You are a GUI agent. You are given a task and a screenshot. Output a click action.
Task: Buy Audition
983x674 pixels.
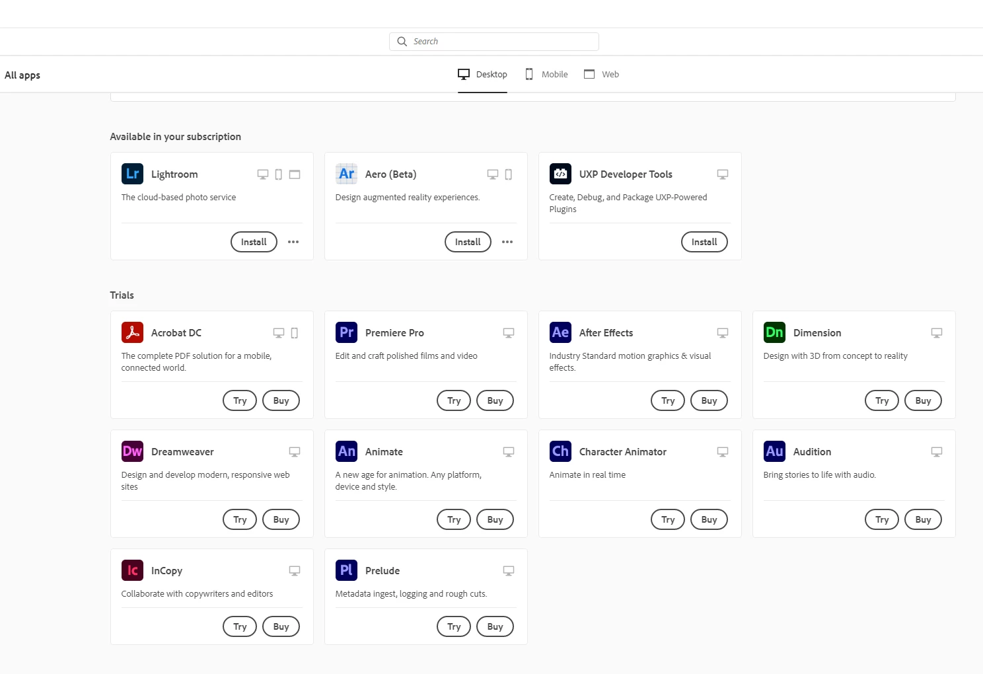[924, 519]
